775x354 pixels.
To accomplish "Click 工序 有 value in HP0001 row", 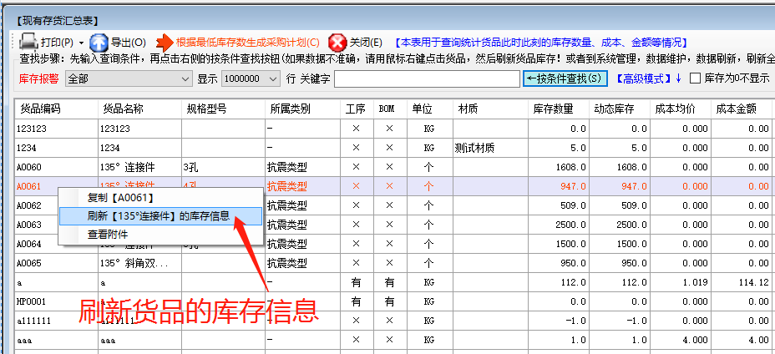I will point(356,301).
